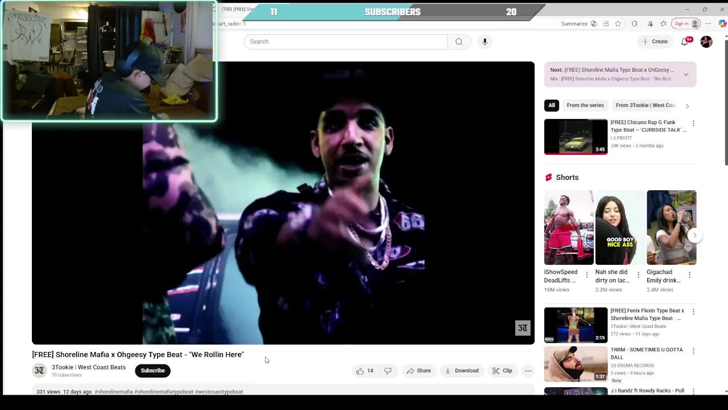728x410 pixels.
Task: Add page to favorites star
Action: coord(618,24)
